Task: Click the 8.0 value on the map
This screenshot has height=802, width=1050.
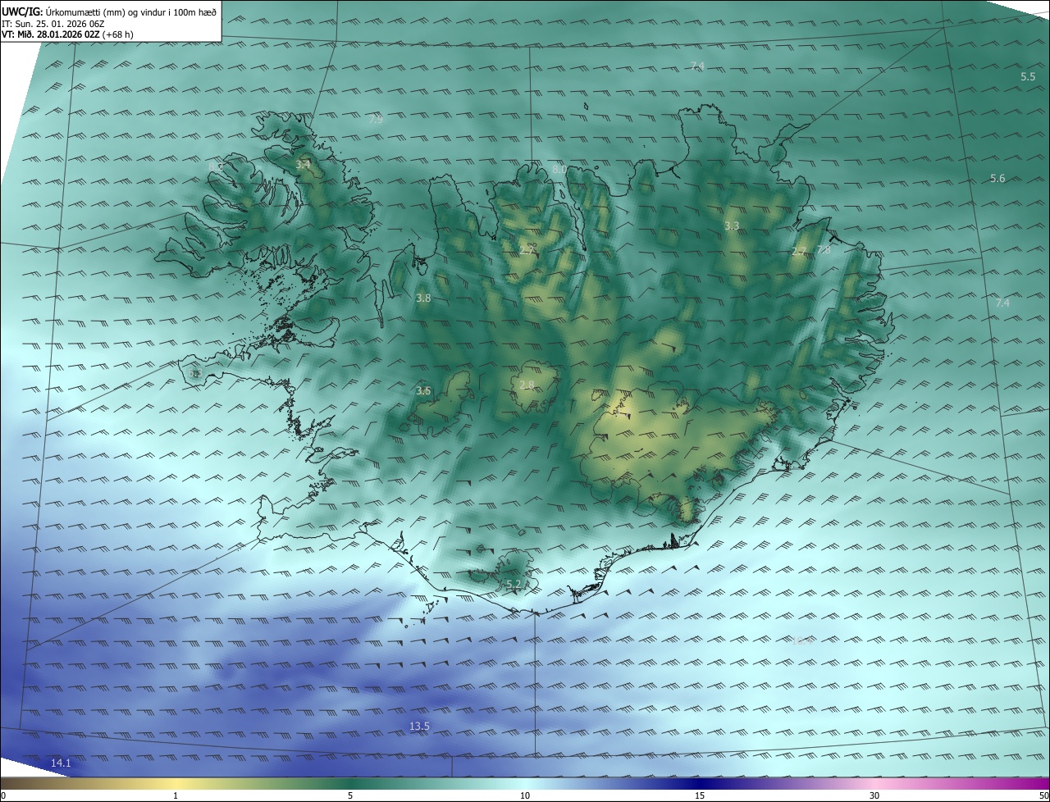Action: coord(559,169)
